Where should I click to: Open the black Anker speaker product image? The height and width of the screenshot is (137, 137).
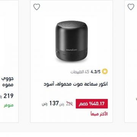[72, 41]
